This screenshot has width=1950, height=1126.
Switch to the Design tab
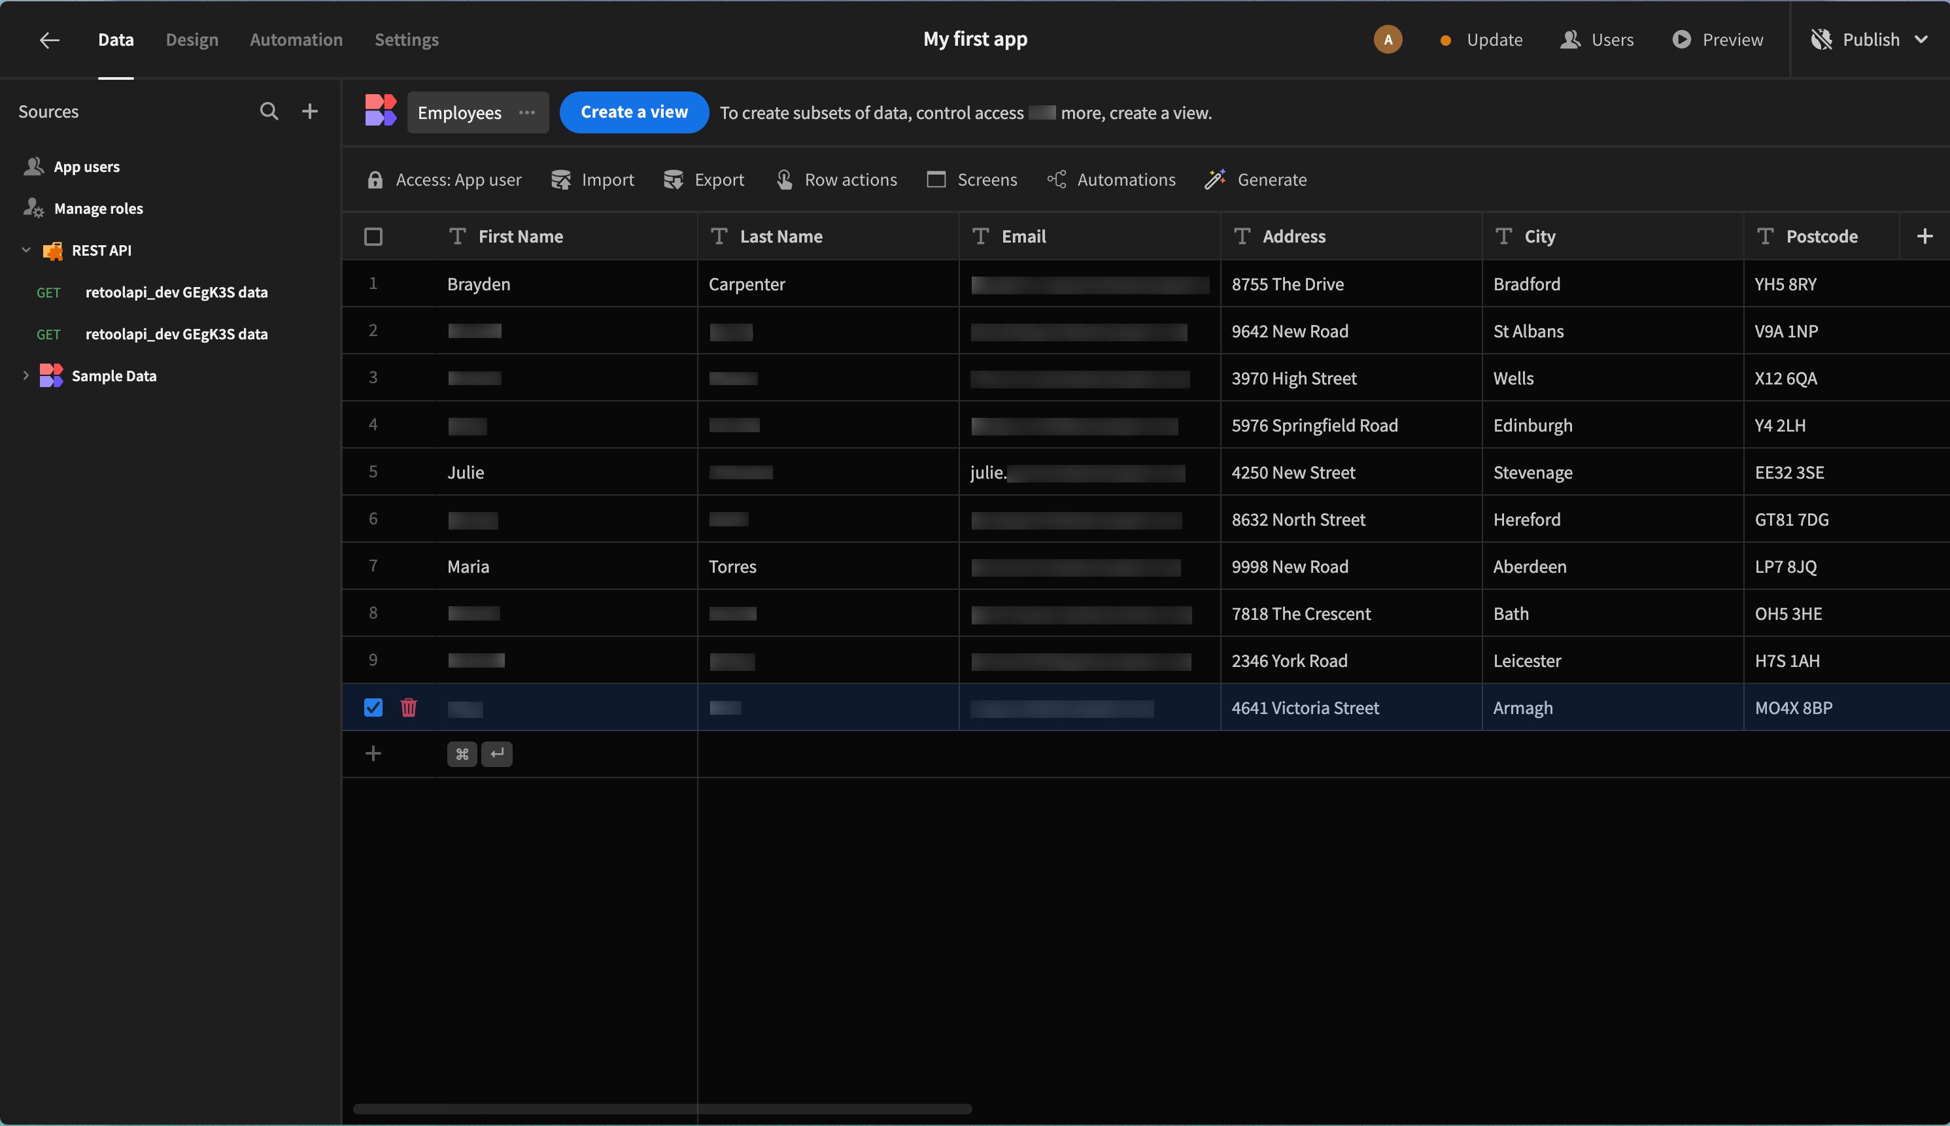pyautogui.click(x=192, y=39)
